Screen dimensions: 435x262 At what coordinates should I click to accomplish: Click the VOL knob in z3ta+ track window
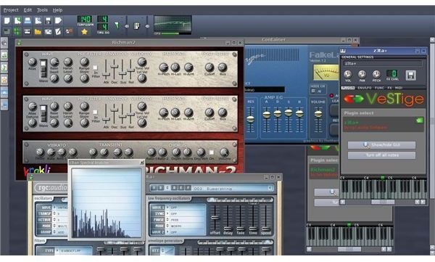click(347, 74)
